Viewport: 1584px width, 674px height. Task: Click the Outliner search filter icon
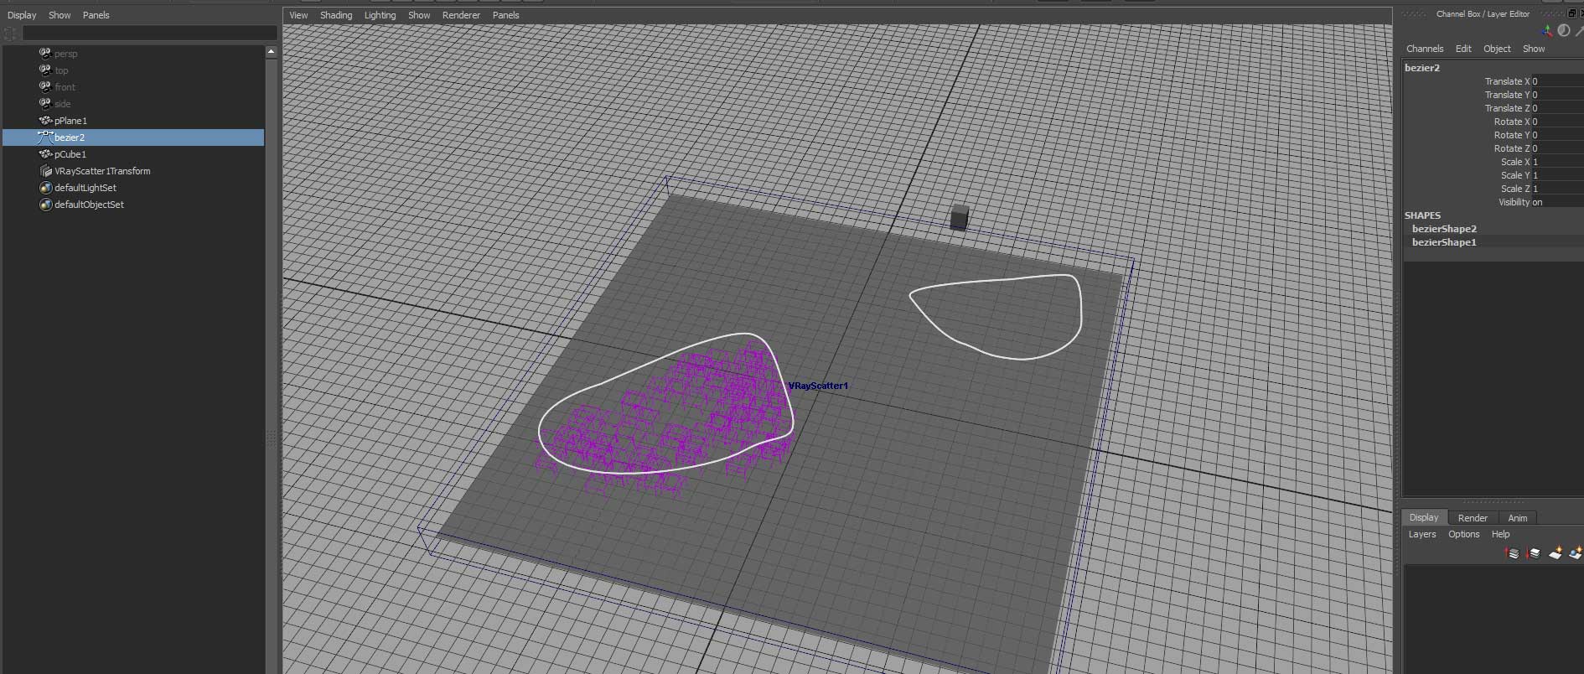click(x=10, y=33)
